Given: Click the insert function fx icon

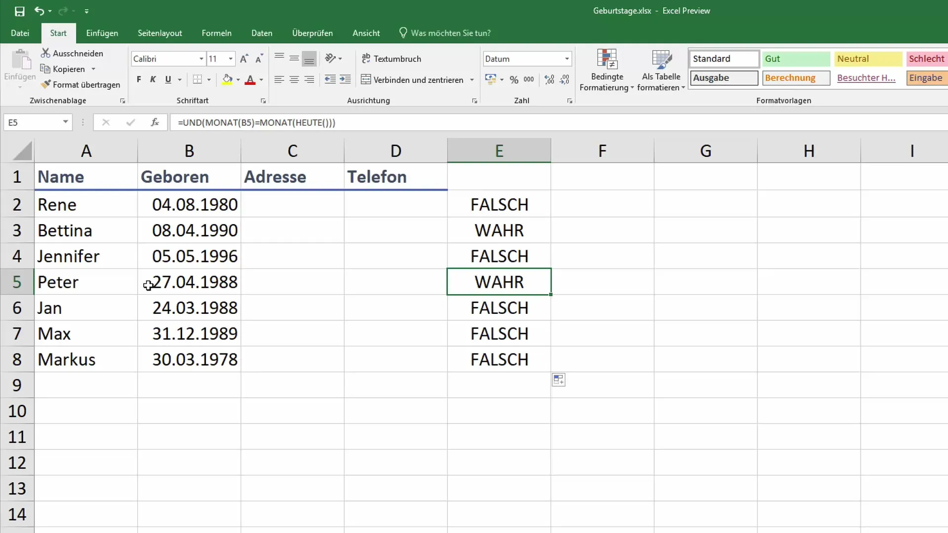Looking at the screenshot, I should click(155, 122).
